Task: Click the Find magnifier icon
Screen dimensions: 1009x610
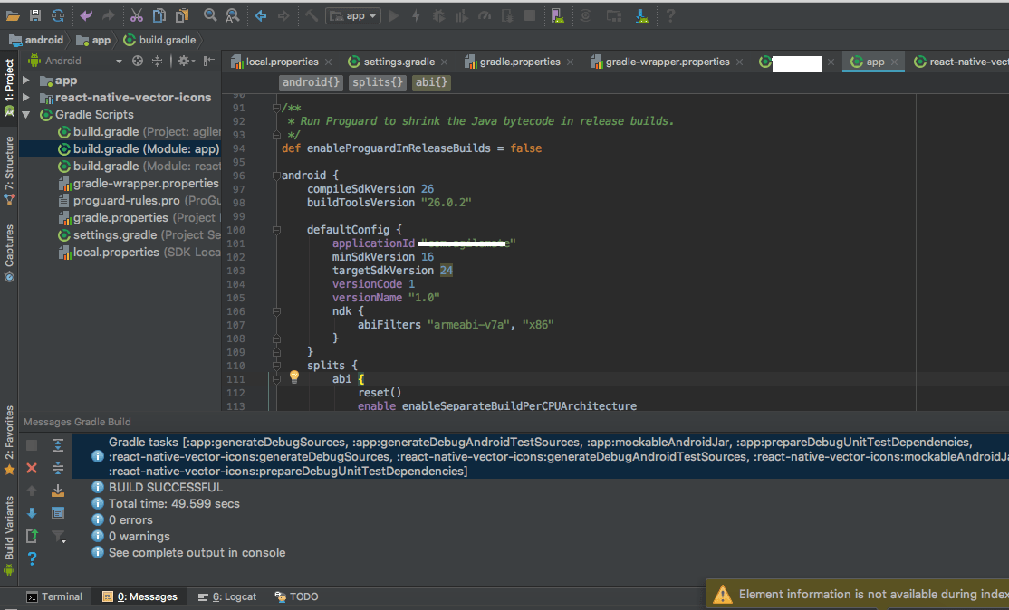Action: click(x=210, y=15)
